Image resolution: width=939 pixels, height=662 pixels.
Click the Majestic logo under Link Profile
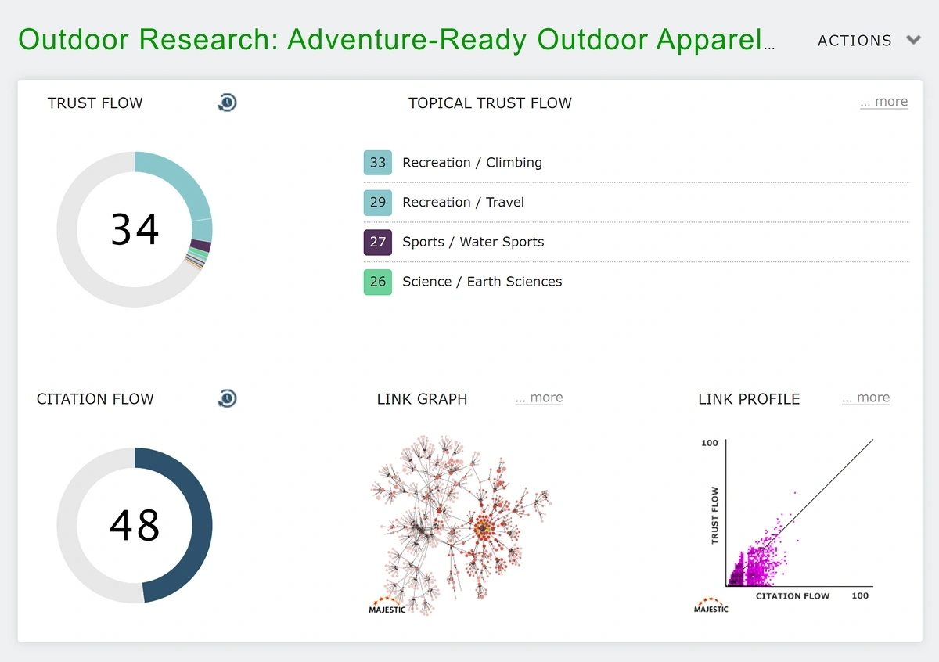point(711,605)
